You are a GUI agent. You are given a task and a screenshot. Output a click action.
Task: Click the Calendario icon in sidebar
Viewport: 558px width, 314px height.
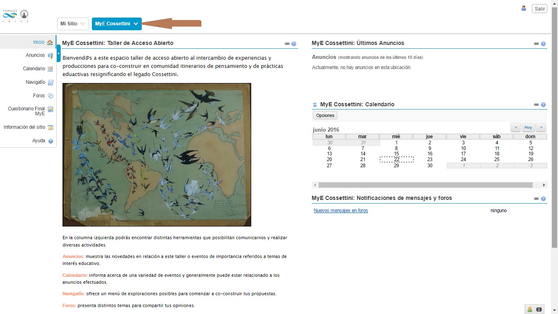[x=50, y=69]
